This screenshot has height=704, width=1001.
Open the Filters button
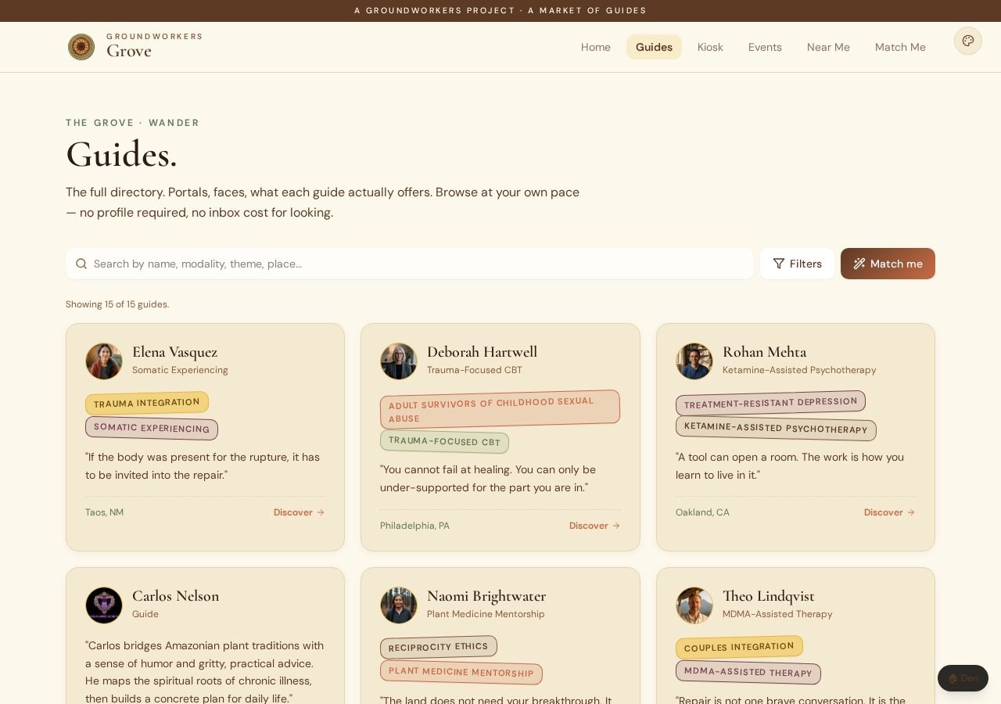click(797, 264)
